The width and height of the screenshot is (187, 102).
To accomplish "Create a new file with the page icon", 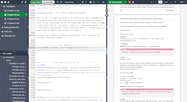I will (x=2, y=2).
